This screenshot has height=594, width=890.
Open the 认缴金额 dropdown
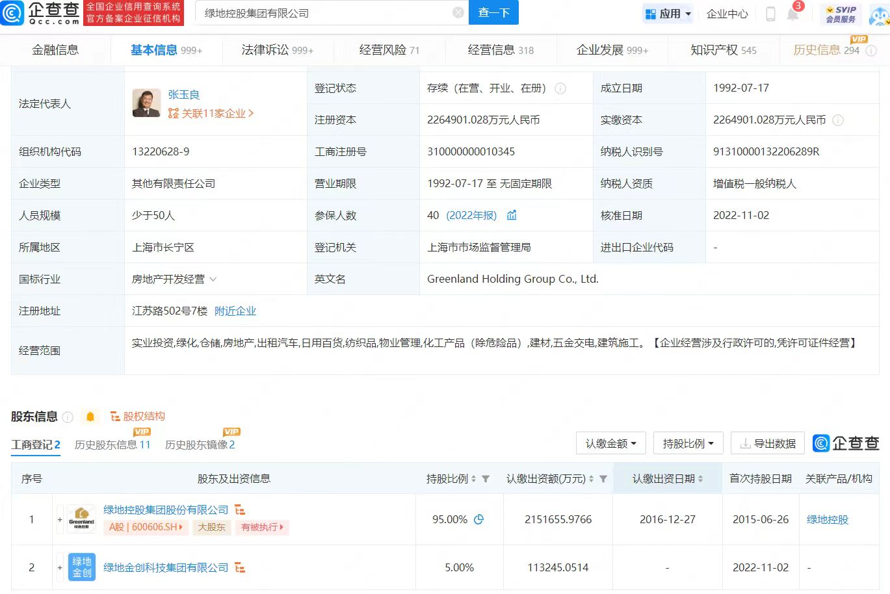coord(610,443)
